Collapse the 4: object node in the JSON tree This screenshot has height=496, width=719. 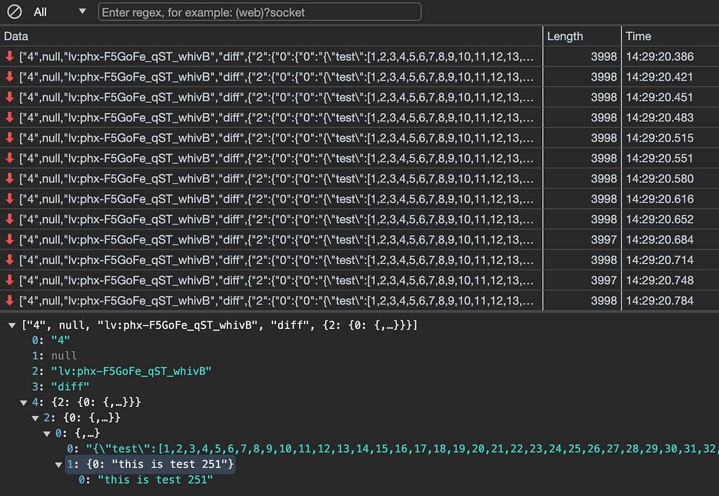point(23,402)
